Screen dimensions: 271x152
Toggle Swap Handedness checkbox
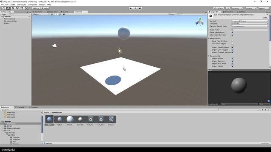point(232,33)
